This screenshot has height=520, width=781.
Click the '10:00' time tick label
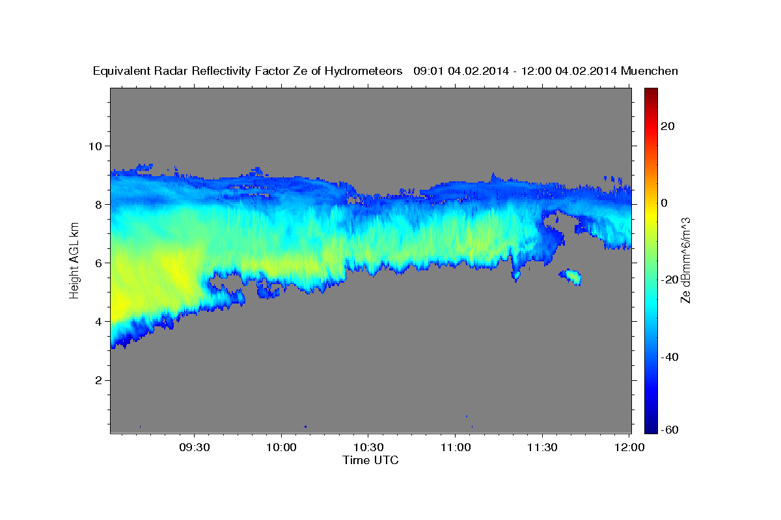pyautogui.click(x=282, y=448)
